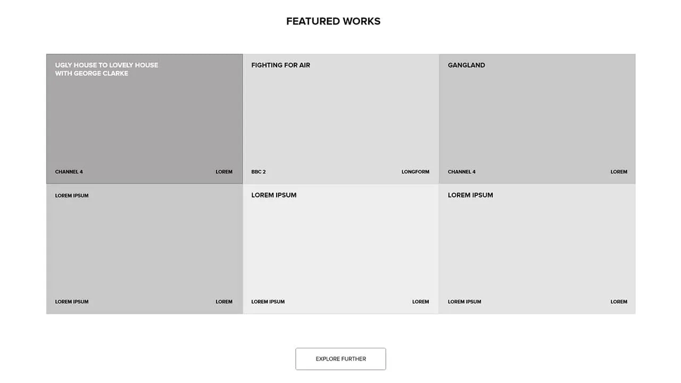The height and width of the screenshot is (383, 681).
Task: Select the bottom-right Lorem Ipsum card
Action: pyautogui.click(x=537, y=249)
